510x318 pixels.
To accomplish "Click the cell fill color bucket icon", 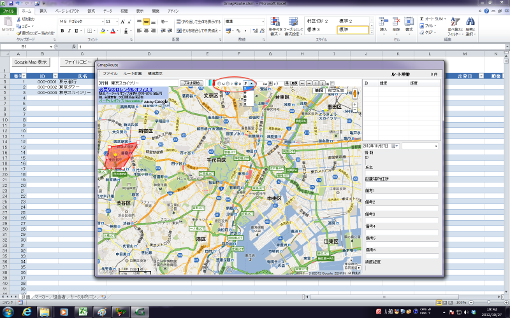I will (101, 30).
